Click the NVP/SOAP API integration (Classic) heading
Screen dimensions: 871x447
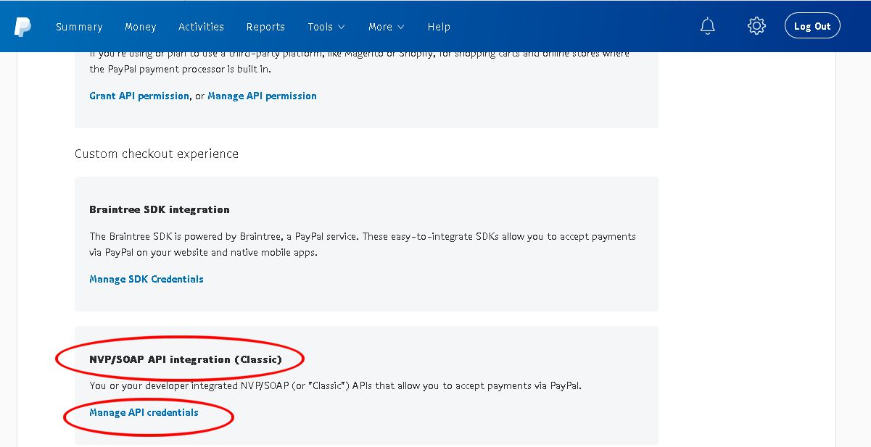[186, 359]
